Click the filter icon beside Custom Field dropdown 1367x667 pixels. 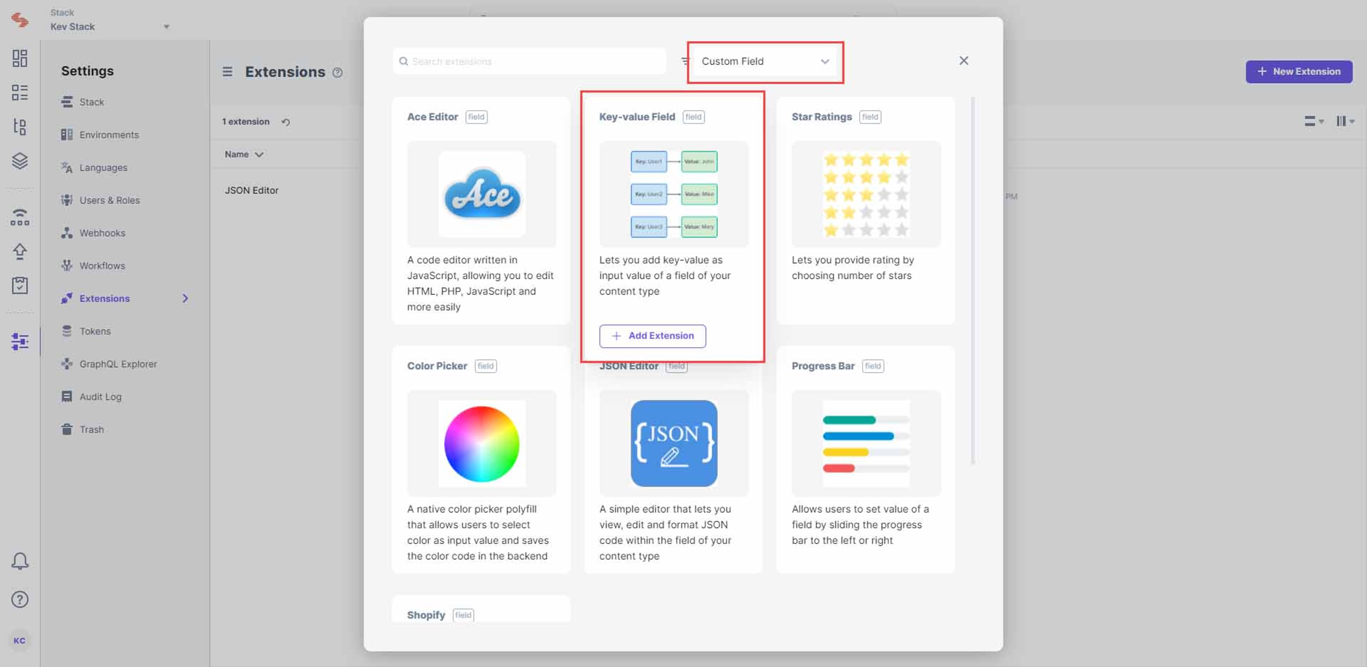pyautogui.click(x=685, y=61)
